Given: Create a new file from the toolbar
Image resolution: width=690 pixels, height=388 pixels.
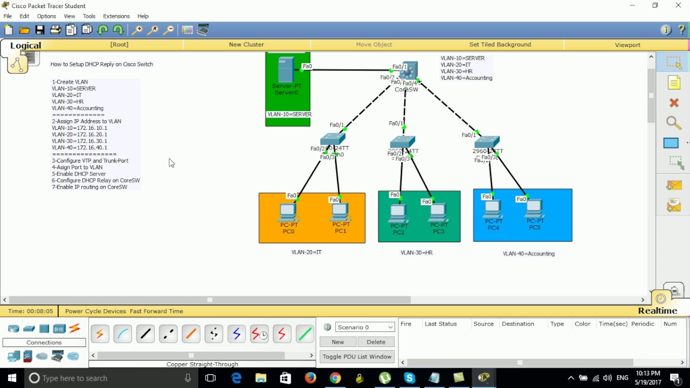Looking at the screenshot, I should pos(9,30).
